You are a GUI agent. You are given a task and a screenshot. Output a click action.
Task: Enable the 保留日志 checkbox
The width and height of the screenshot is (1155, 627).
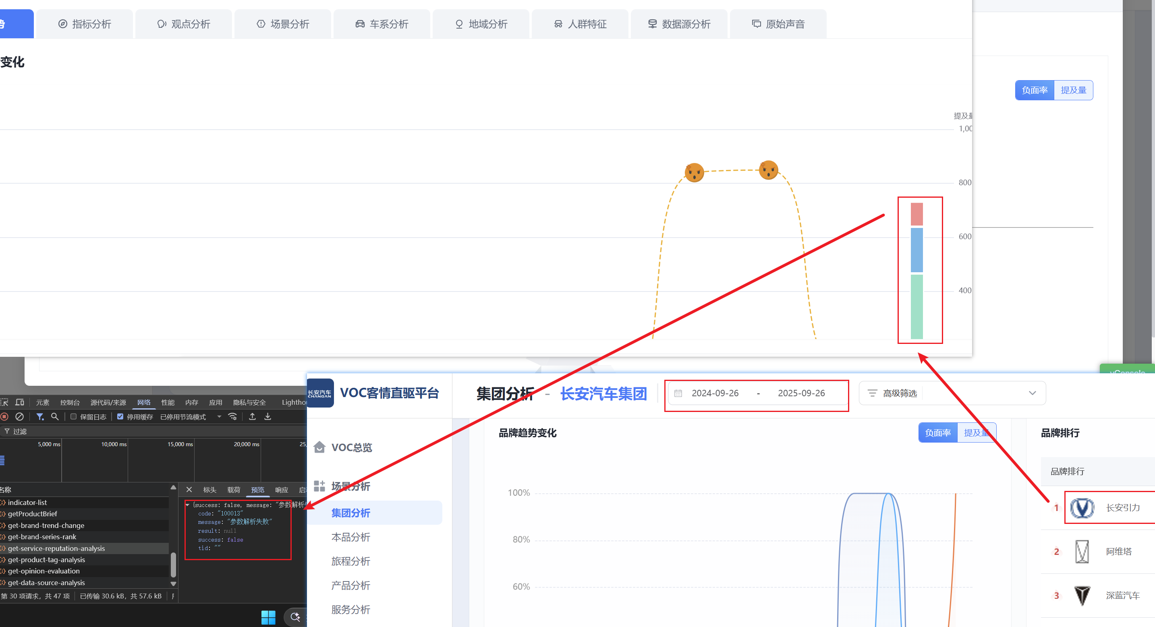(x=74, y=417)
